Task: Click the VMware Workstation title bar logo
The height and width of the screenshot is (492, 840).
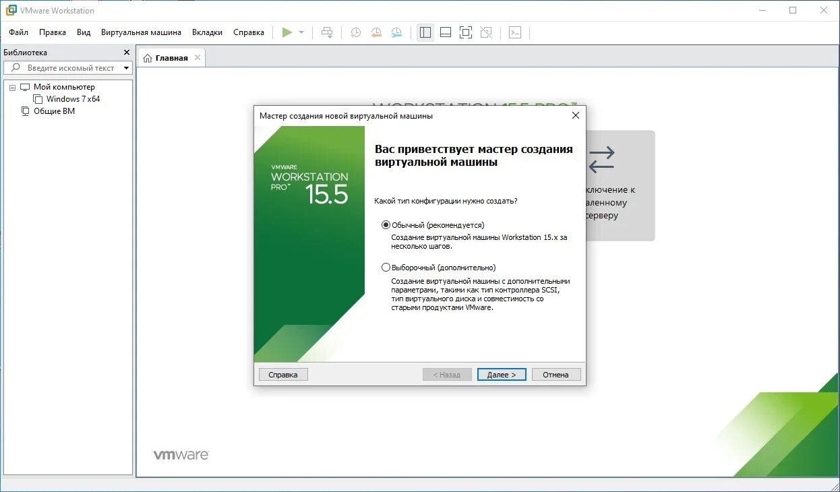Action: coord(11,10)
